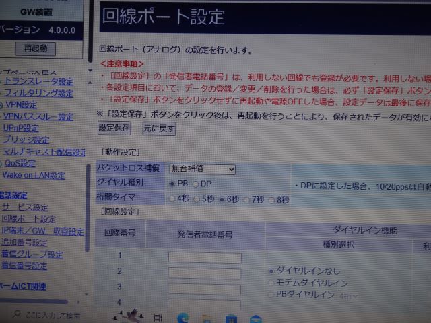Image resolution: width=431 pixels, height=323 pixels.
Task: Click the sidebar horizontal scrollbar
Action: pos(34,302)
